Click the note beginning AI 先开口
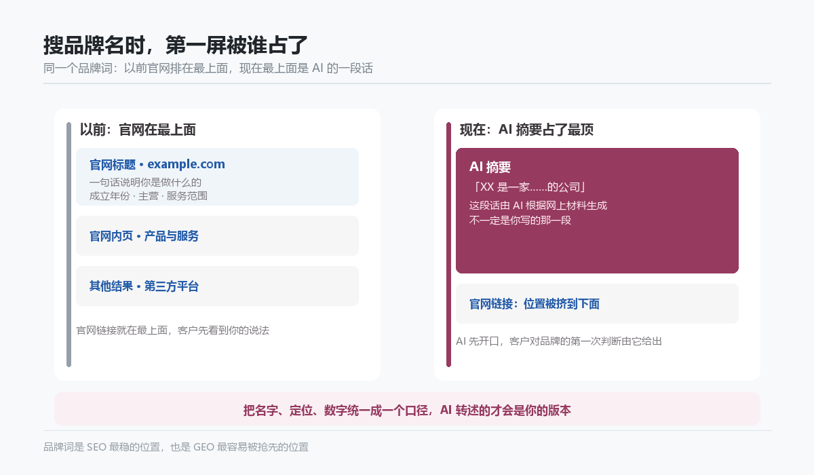Screen dimensions: 814x475 click(558, 341)
